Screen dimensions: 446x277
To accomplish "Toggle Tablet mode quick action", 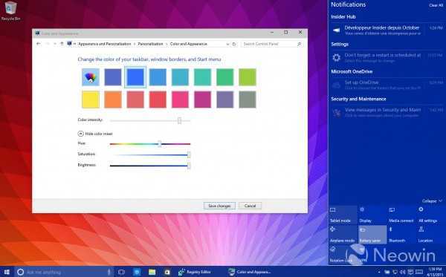I will 343,215.
